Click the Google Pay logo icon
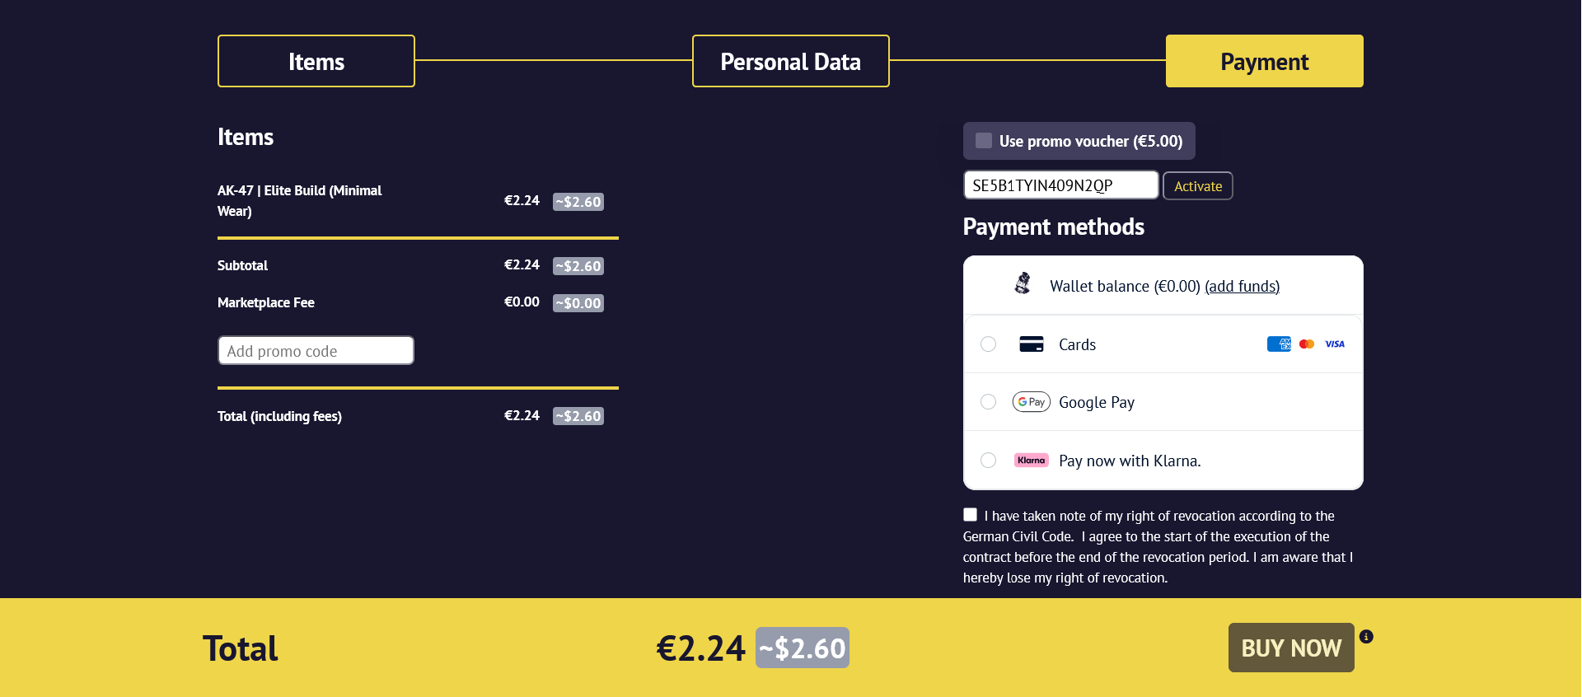Screen dimensions: 1582x697 (x=1032, y=402)
